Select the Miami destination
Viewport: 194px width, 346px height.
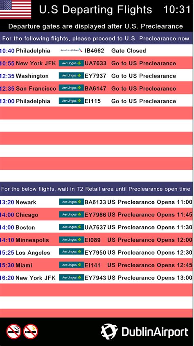coord(24,265)
